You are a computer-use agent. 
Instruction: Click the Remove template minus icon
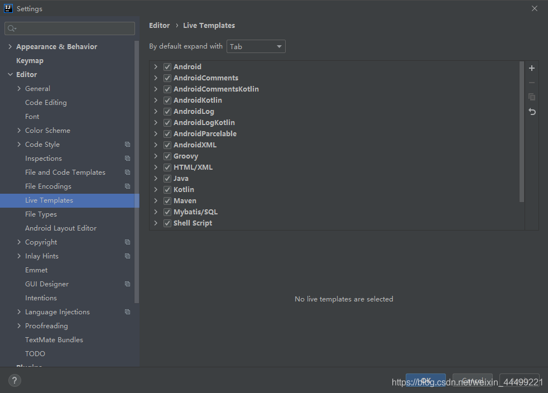click(x=532, y=83)
